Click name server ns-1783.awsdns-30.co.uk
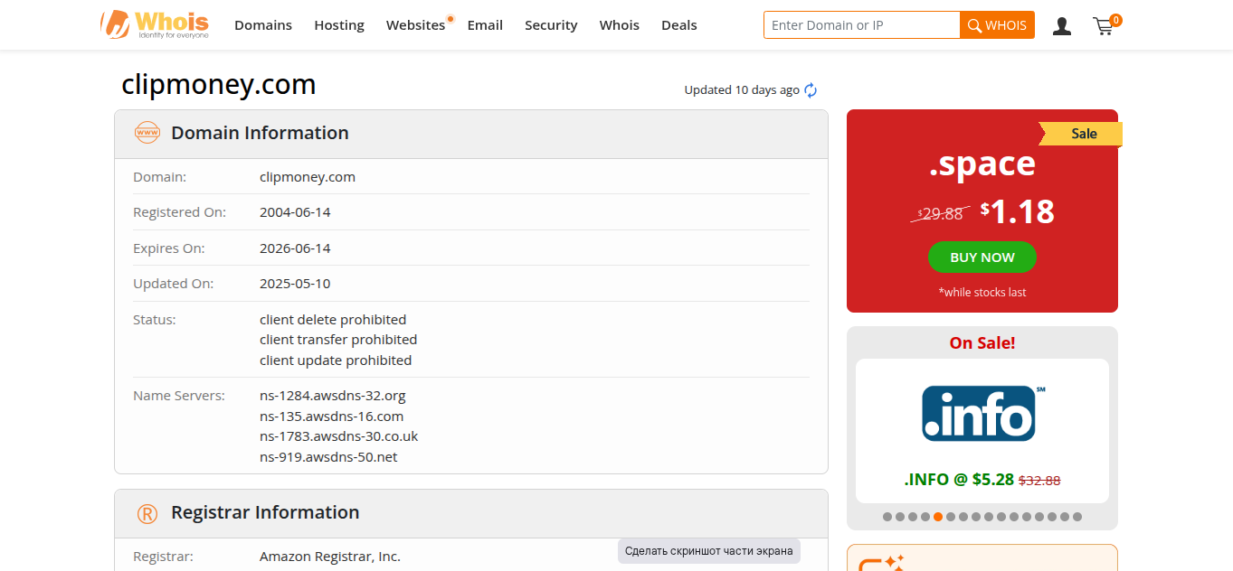The image size is (1233, 571). coord(339,436)
